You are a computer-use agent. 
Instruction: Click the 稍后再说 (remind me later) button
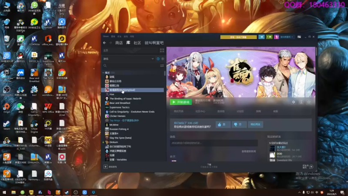click(255, 125)
